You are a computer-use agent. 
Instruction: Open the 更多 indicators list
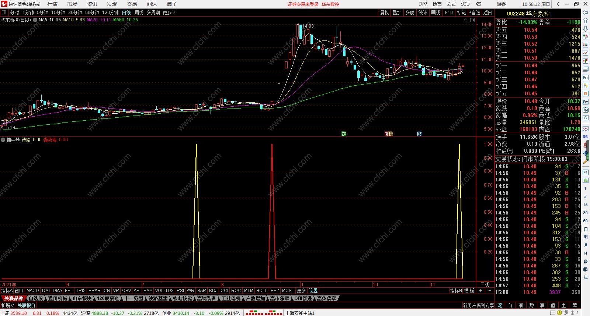point(301,291)
